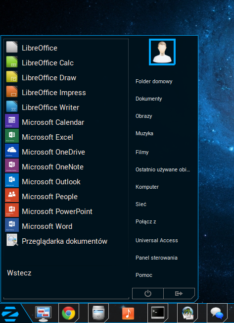
Task: Launch Google Chrome from the taskbar
Action: (x=68, y=313)
